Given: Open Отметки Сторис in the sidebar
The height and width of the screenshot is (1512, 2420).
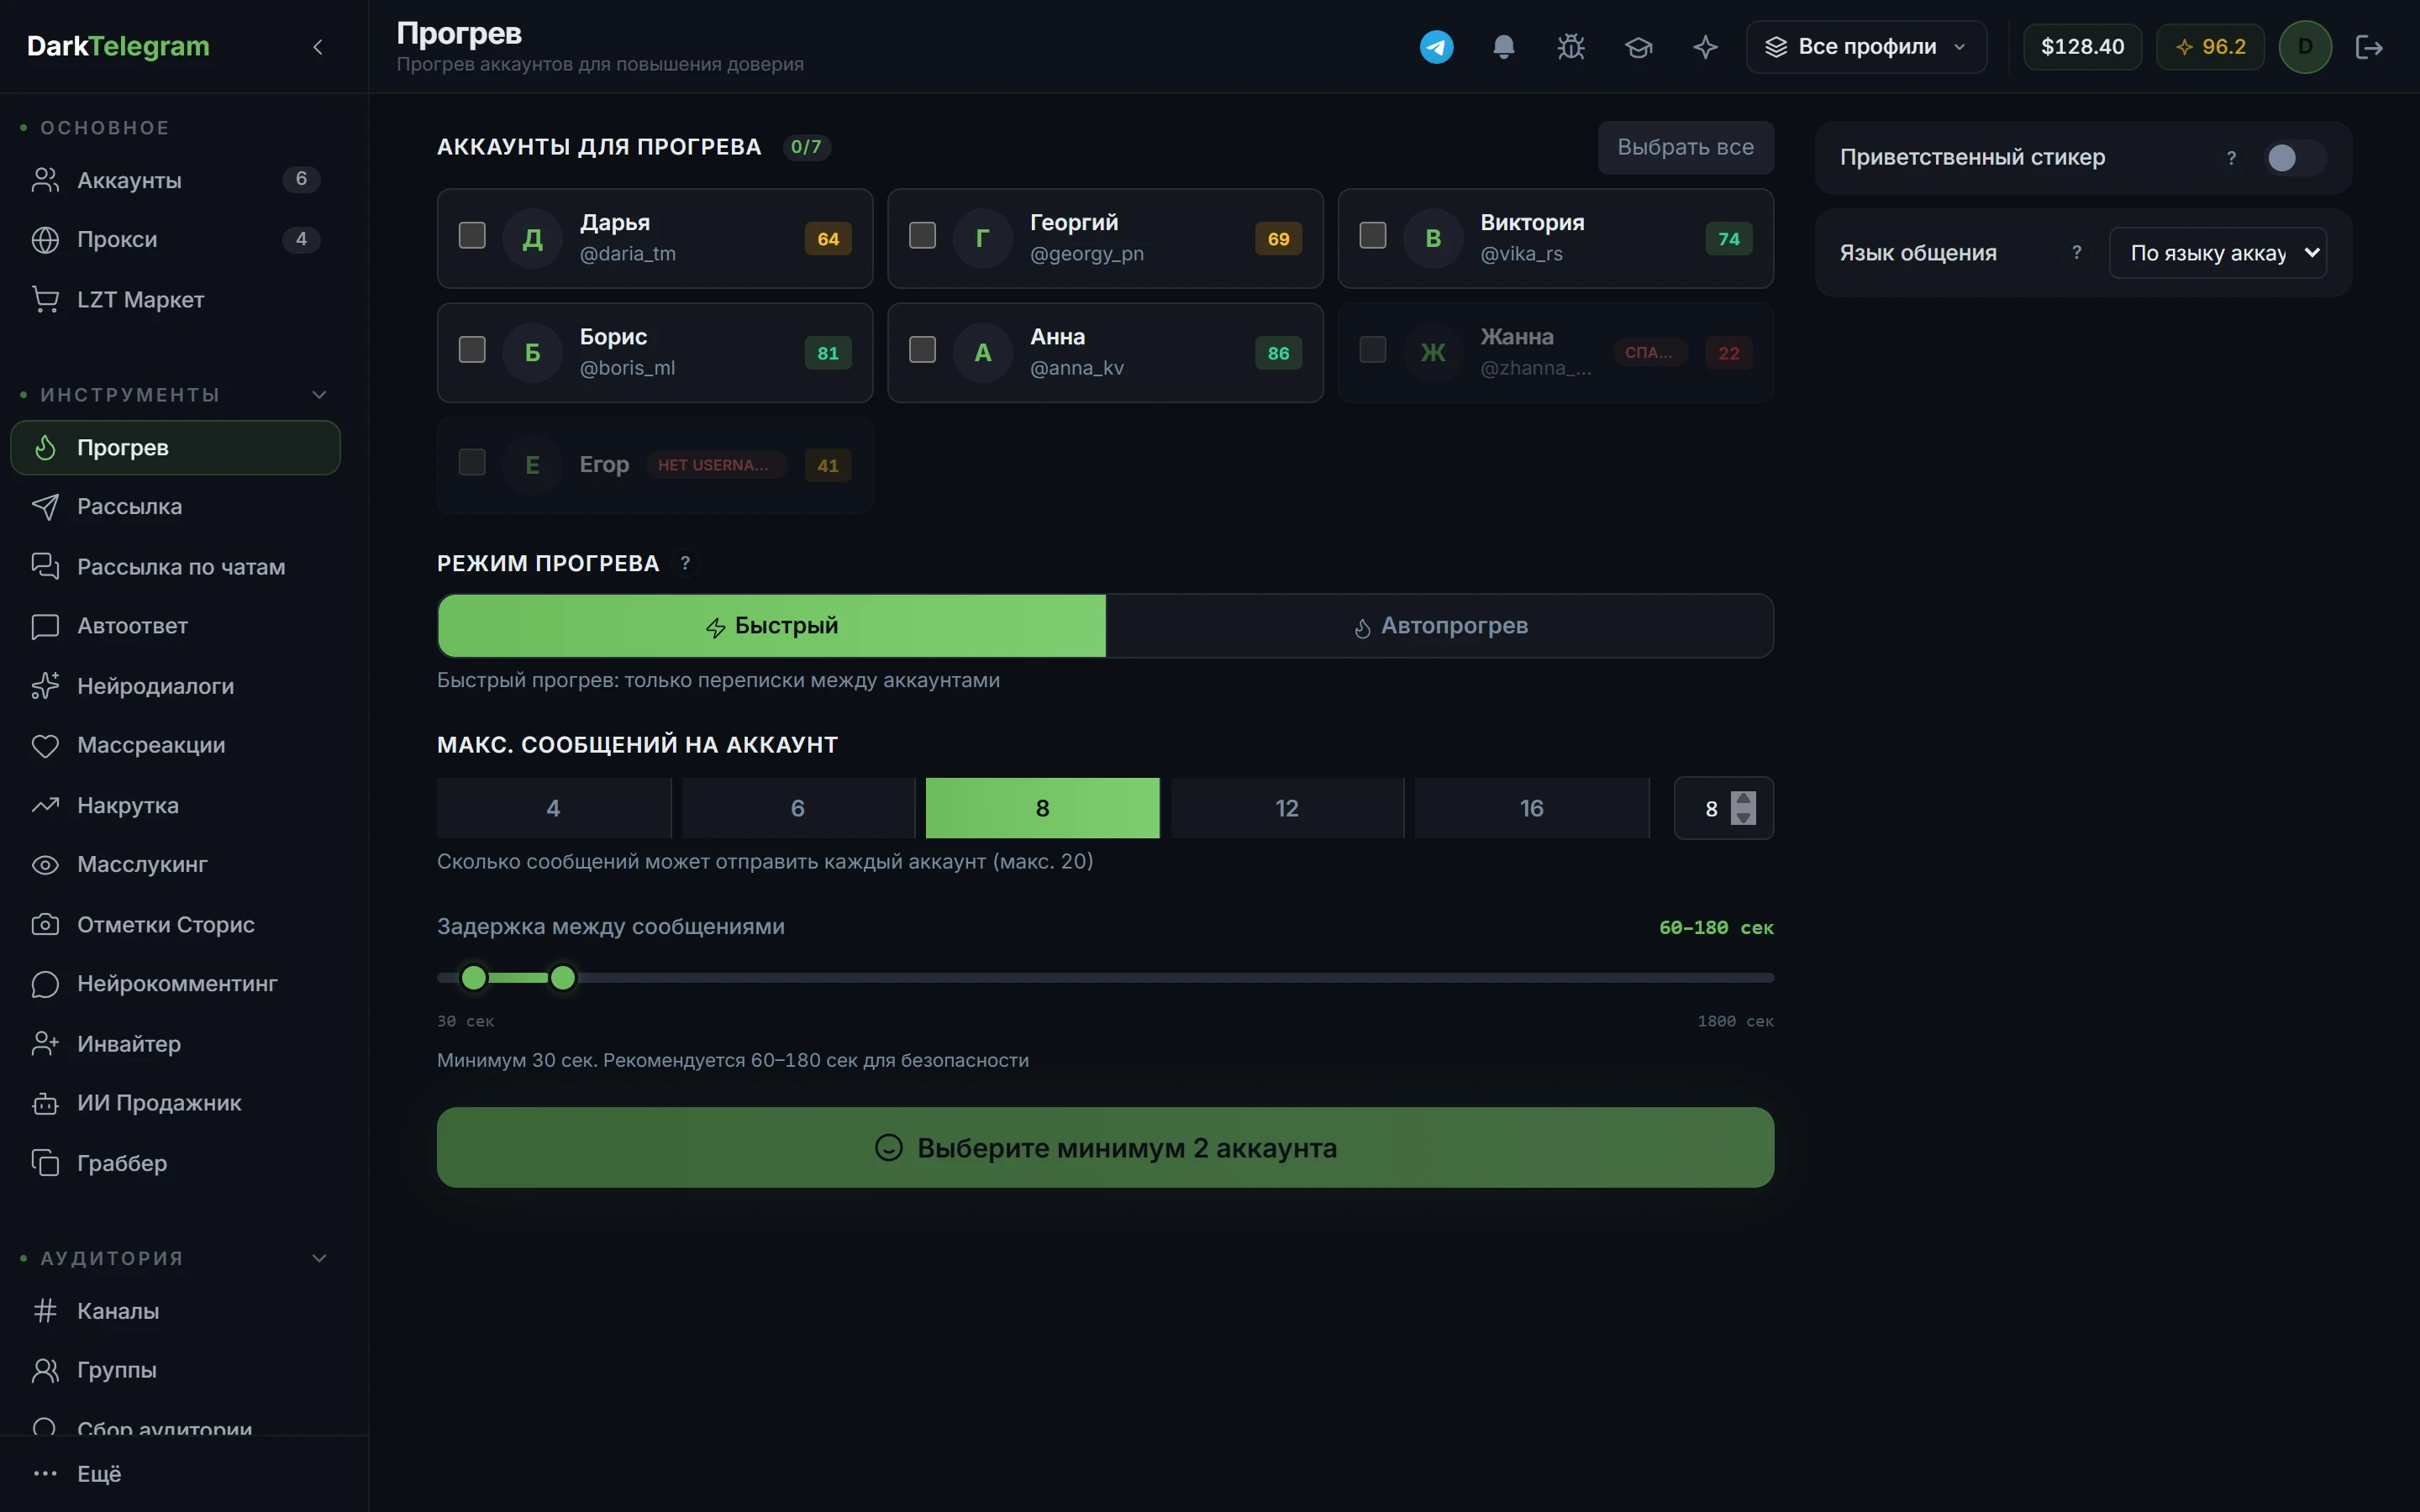Looking at the screenshot, I should [176, 925].
